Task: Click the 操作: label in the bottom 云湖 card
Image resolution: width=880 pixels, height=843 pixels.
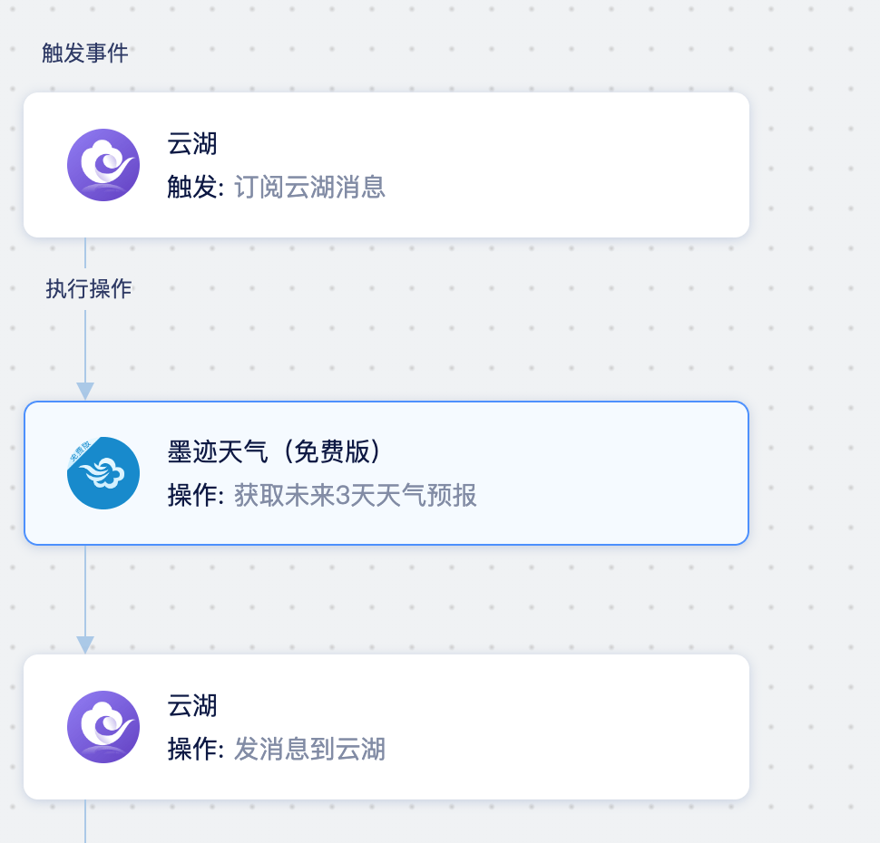Action: [196, 750]
